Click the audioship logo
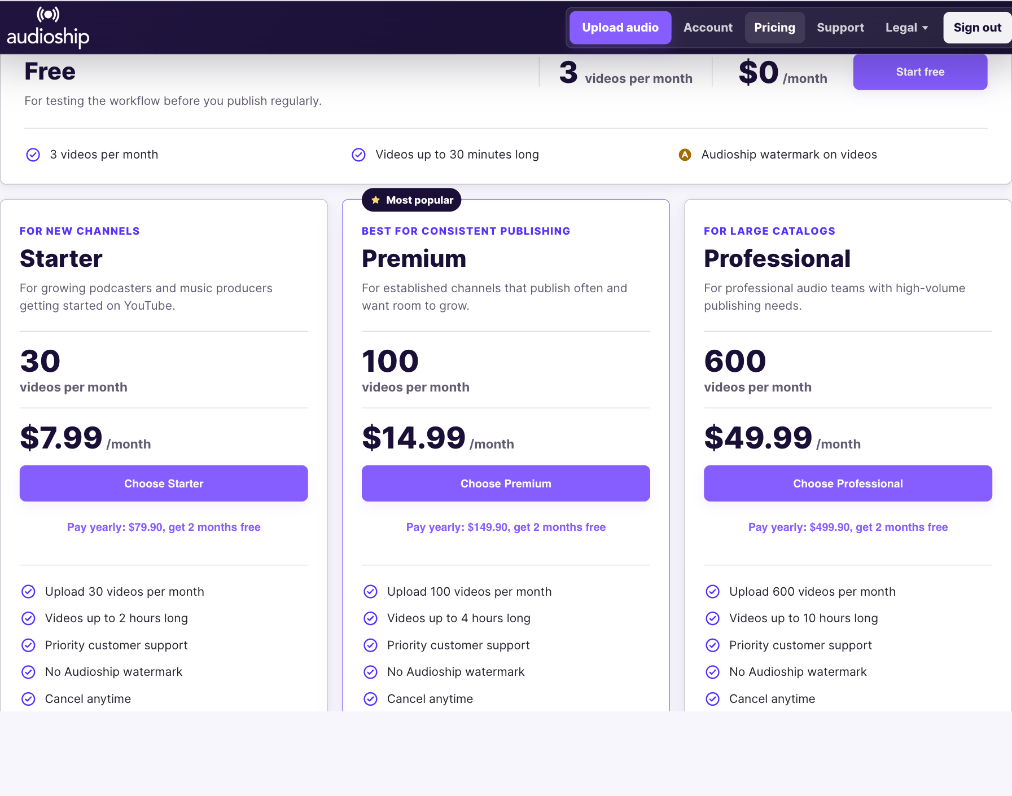Image resolution: width=1012 pixels, height=796 pixels. tap(48, 27)
